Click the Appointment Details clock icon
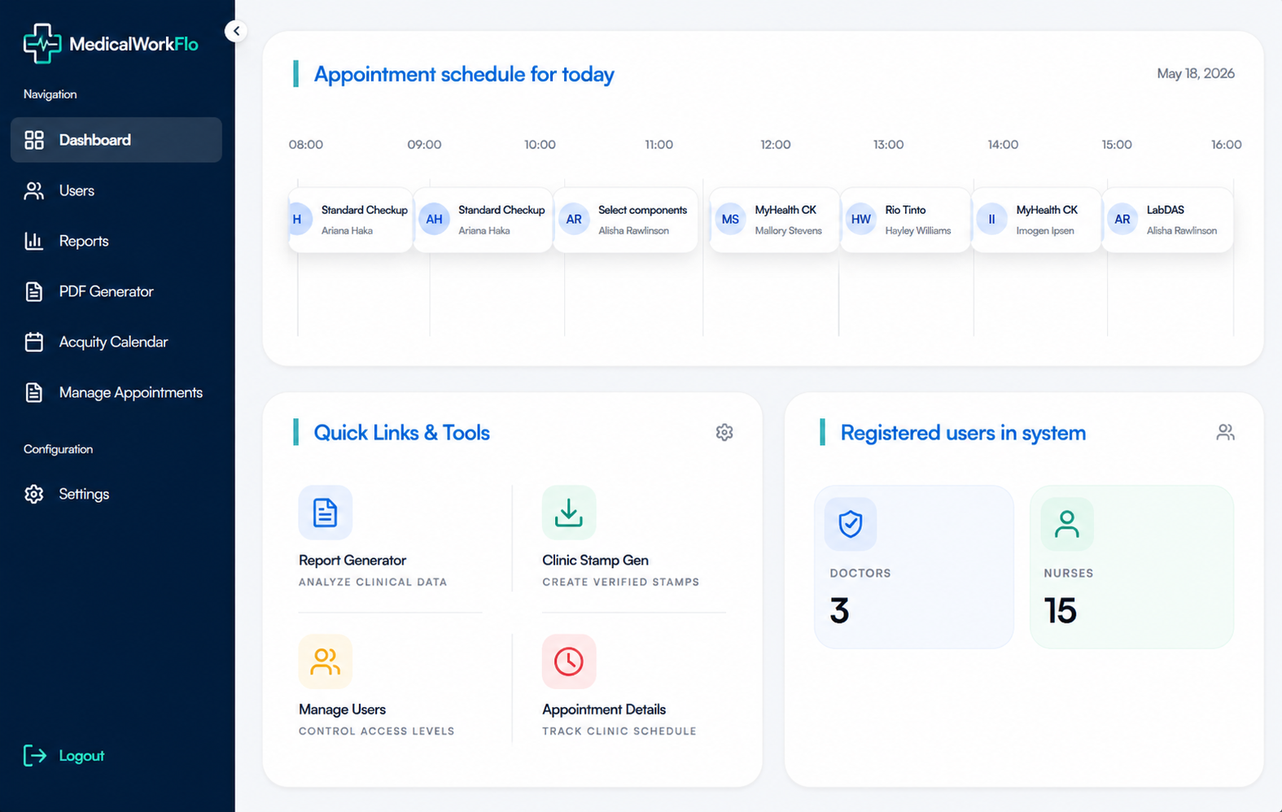The image size is (1282, 812). [x=569, y=661]
